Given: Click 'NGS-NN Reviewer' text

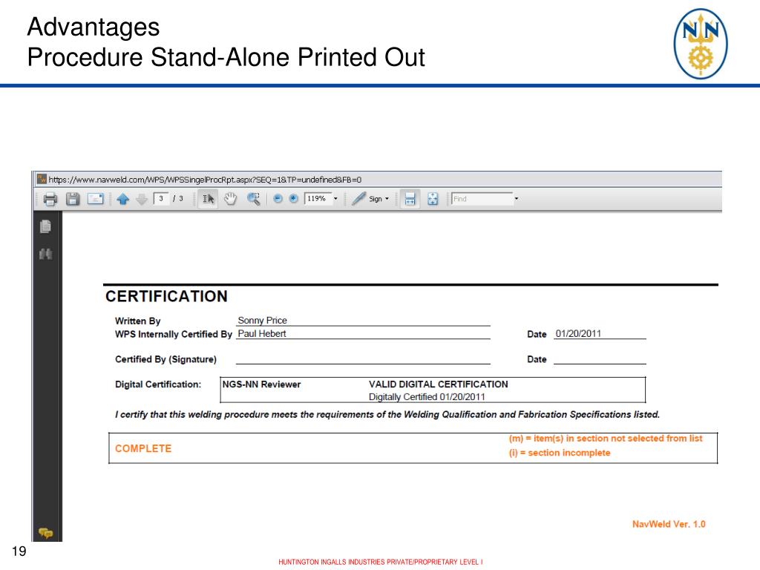Looking at the screenshot, I should coord(261,384).
